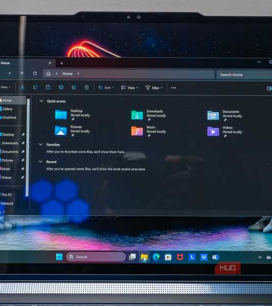This screenshot has height=306, width=272.
Task: Click the Task View taskbar icon
Action: coord(132,257)
